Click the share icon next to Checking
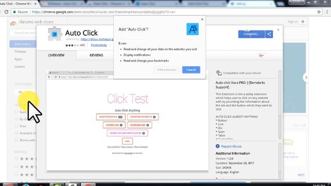 (x=269, y=34)
